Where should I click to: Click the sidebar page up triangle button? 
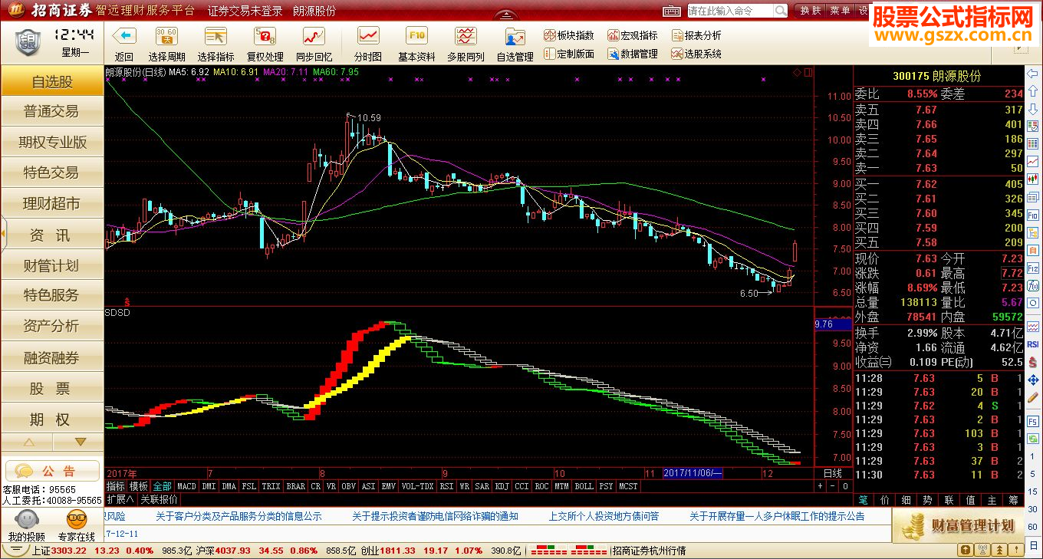pyautogui.click(x=28, y=442)
